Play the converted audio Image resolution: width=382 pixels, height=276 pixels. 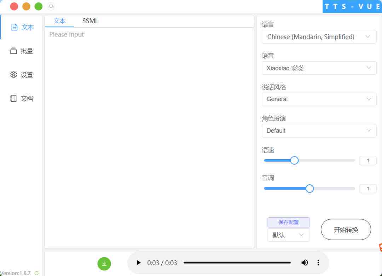coord(138,263)
